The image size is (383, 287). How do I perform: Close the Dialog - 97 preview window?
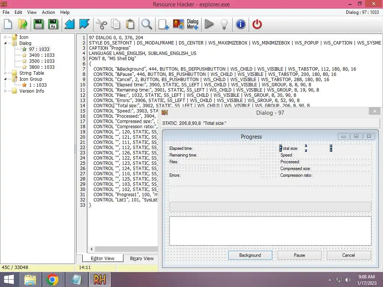(375, 111)
